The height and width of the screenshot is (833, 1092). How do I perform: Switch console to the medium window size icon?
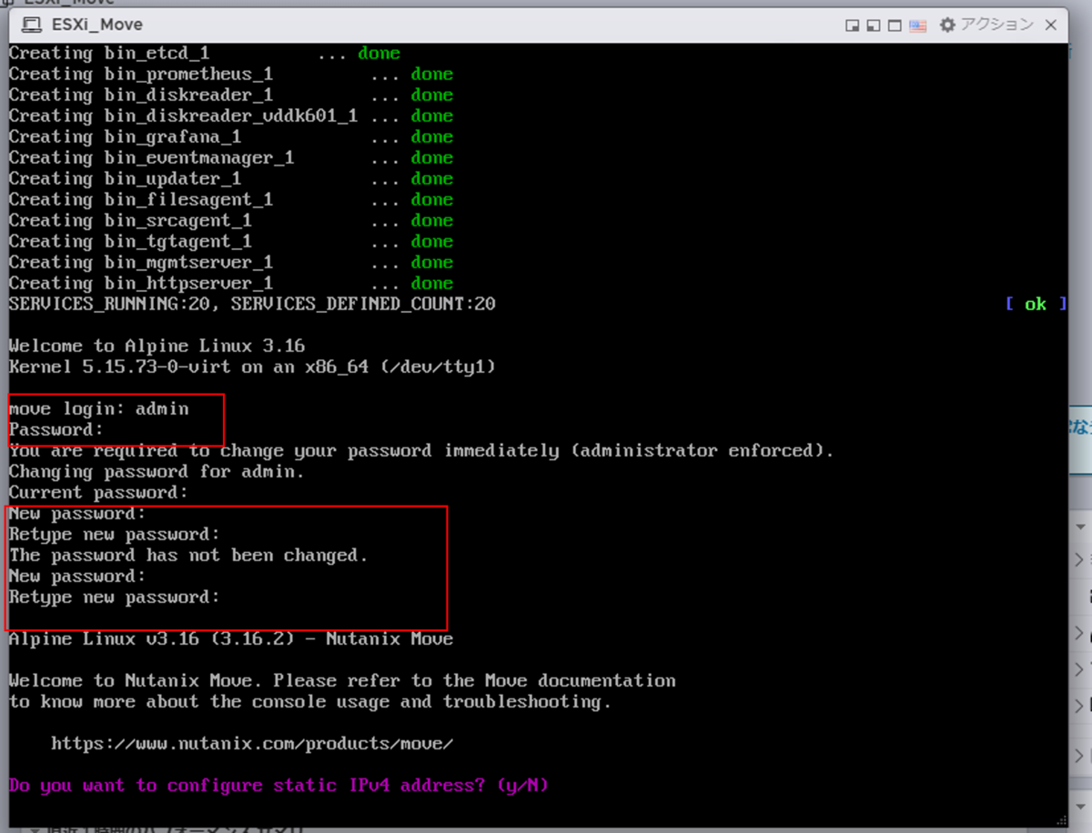pyautogui.click(x=874, y=25)
